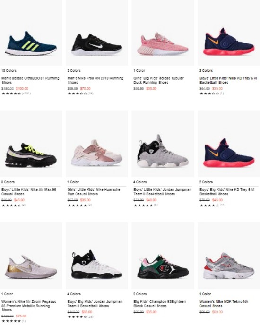Click star rating with 4191 reviews
Screen dimensions: 260x325
pos(16,94)
